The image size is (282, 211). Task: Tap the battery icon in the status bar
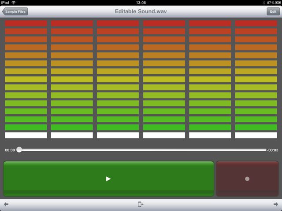pos(278,3)
